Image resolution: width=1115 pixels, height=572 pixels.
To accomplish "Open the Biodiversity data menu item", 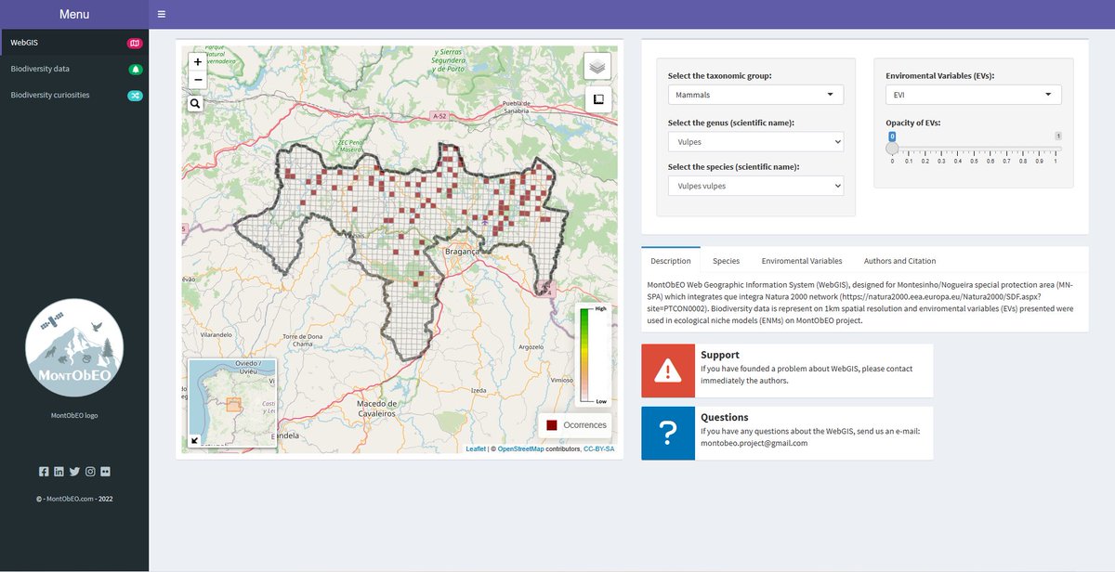I will click(x=74, y=69).
